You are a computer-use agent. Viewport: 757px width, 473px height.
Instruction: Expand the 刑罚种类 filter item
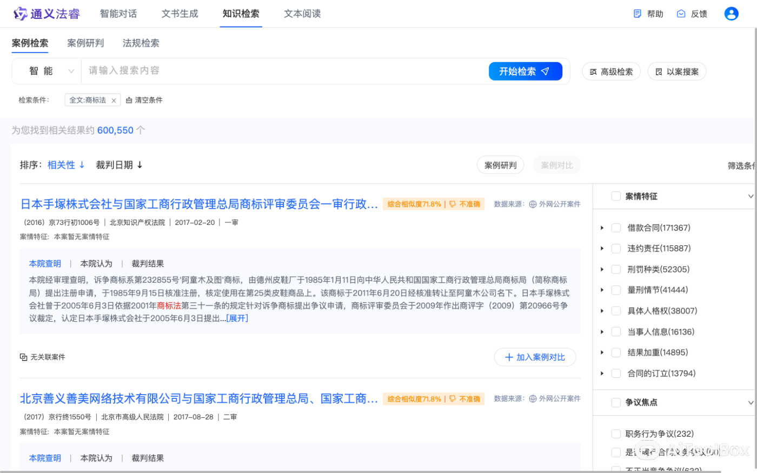coord(602,269)
